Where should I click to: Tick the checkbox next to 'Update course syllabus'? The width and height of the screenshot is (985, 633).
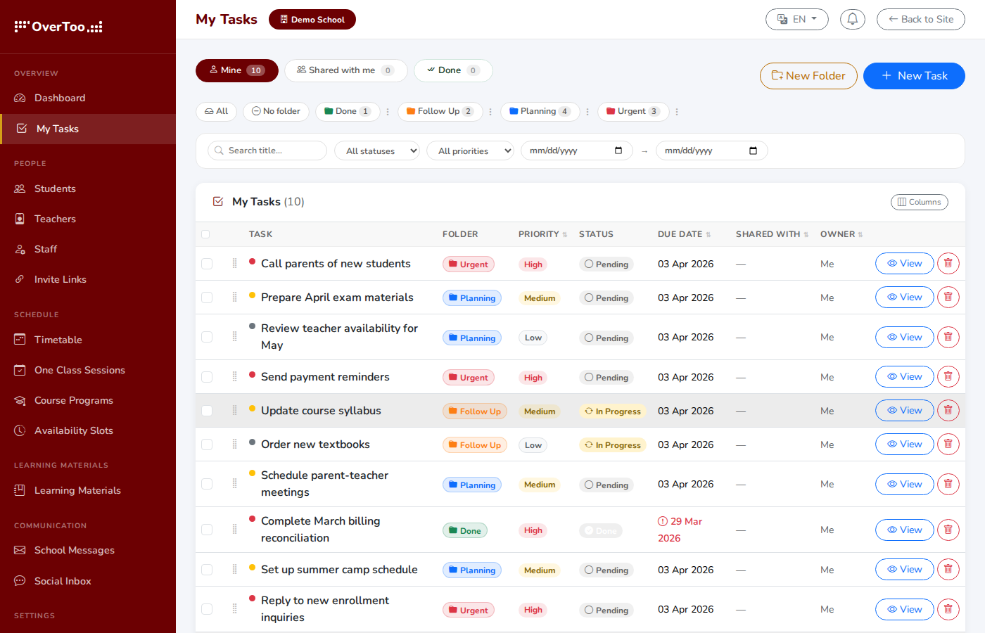[x=207, y=410]
